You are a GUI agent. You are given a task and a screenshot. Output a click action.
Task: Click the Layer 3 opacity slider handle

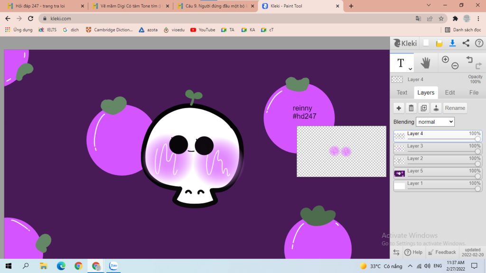[x=477, y=151]
